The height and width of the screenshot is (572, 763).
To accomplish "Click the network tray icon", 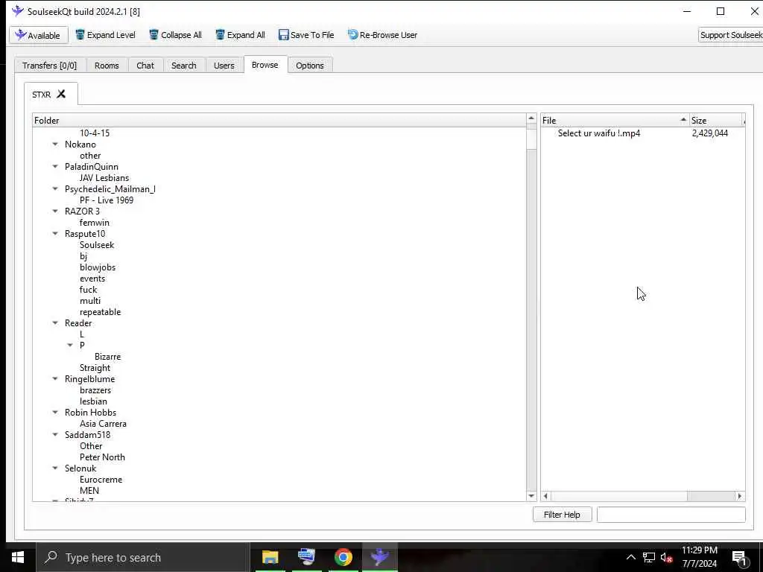I will (649, 557).
